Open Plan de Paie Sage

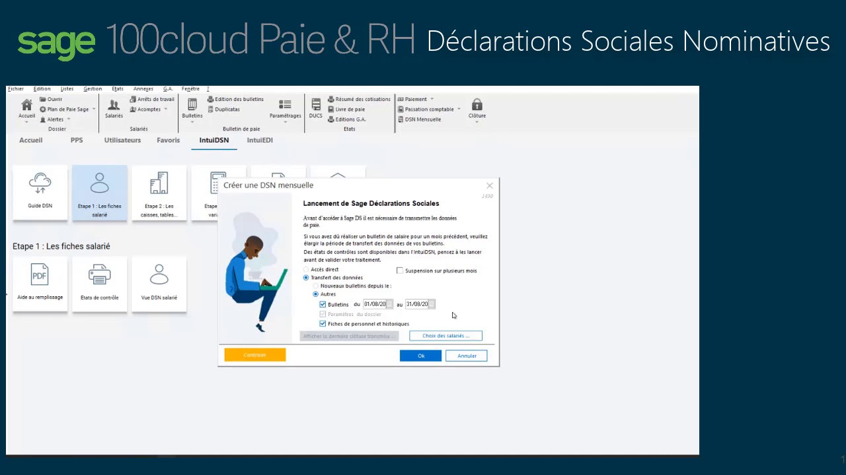(64, 110)
